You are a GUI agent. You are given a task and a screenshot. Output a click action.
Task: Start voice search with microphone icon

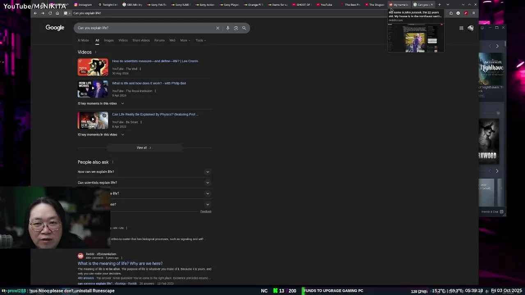click(x=228, y=28)
